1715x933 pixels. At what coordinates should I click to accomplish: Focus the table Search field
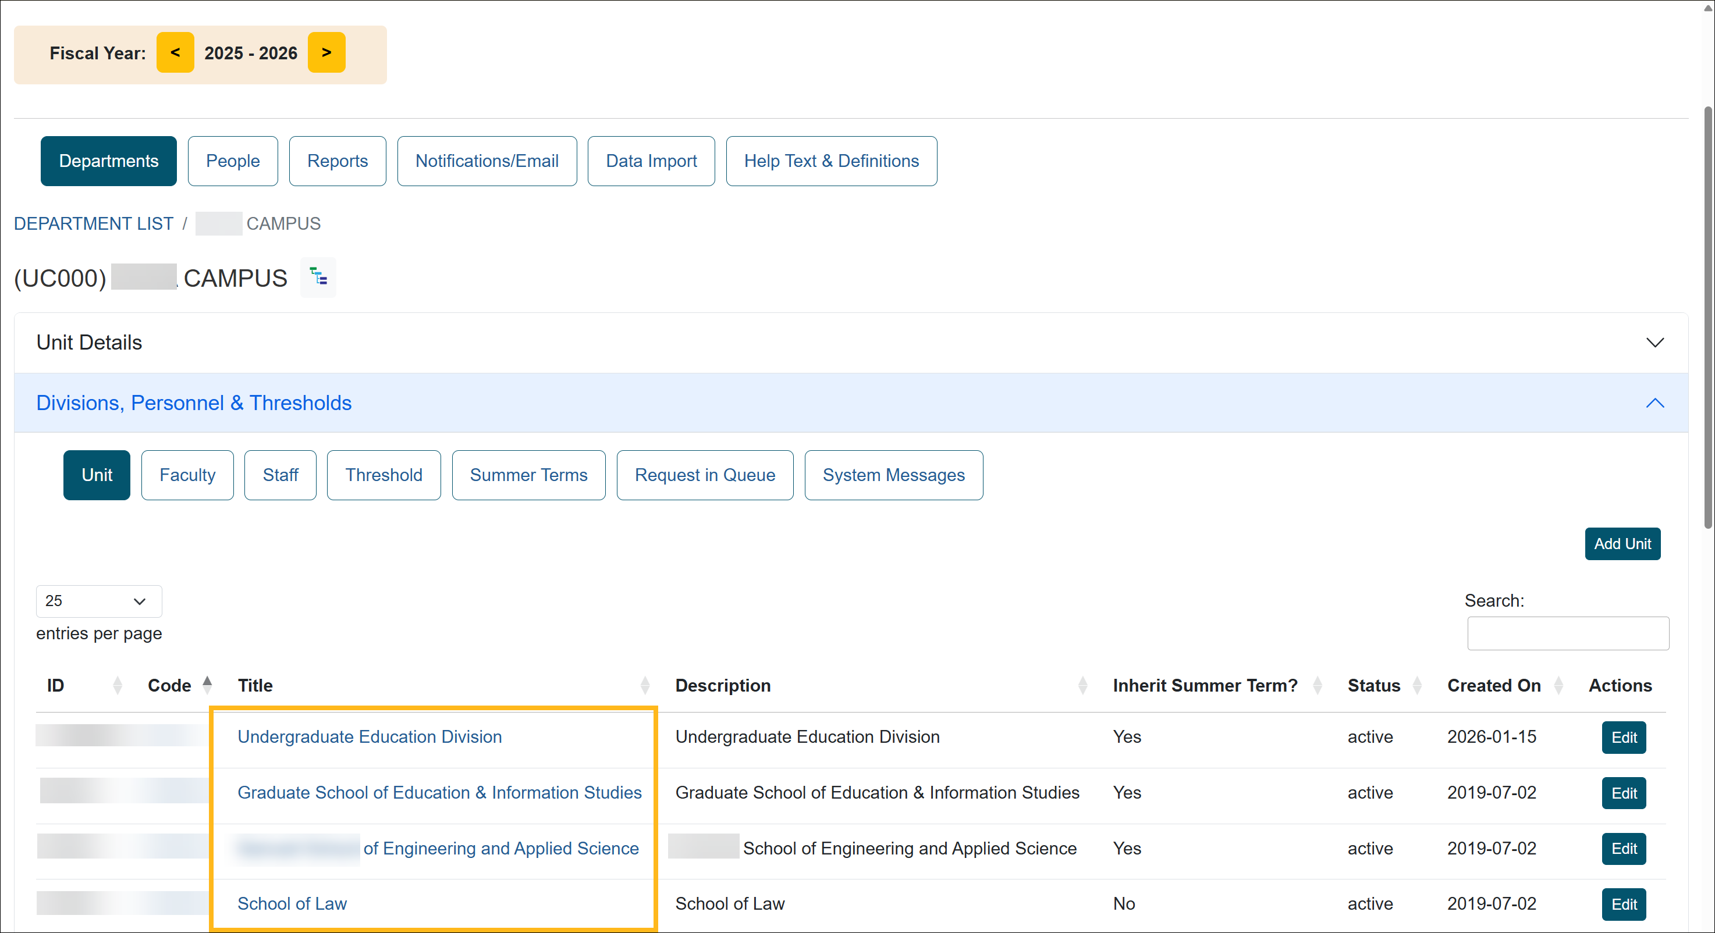coord(1567,633)
